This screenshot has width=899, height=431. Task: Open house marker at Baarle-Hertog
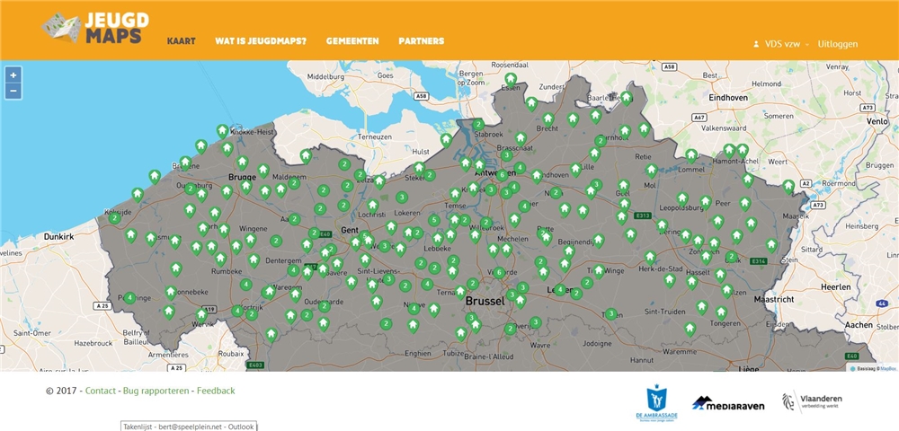[x=627, y=98]
